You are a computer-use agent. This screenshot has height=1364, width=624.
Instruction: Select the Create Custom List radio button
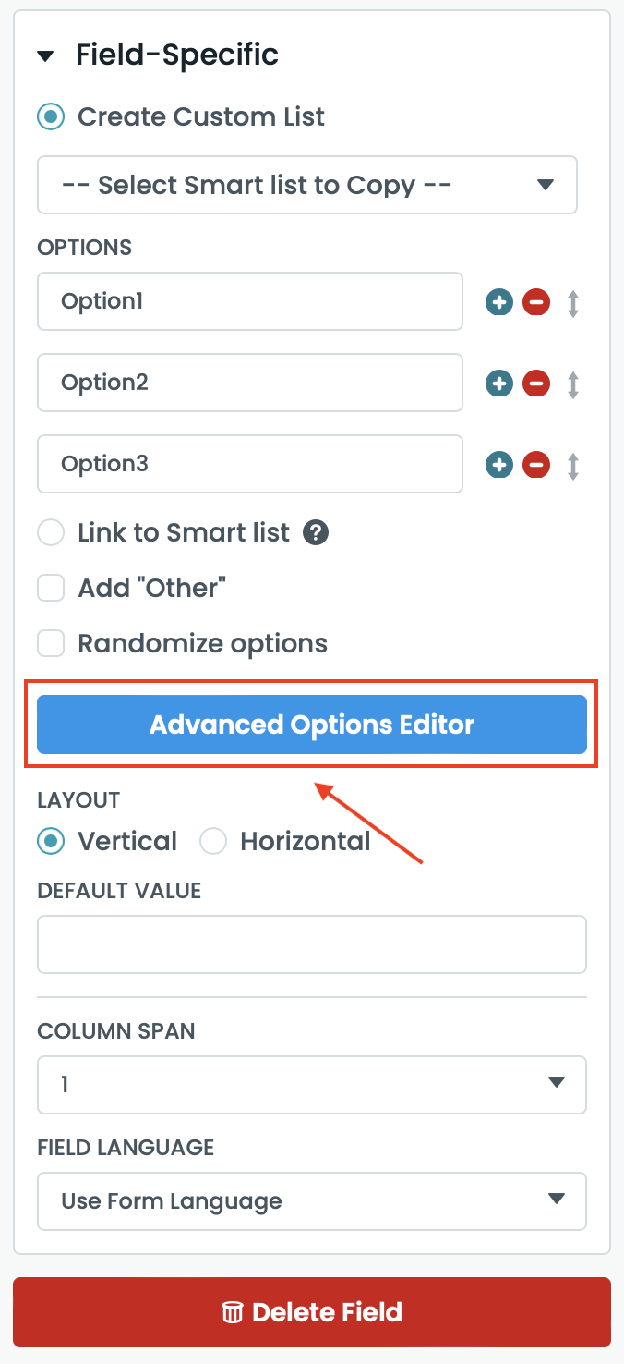[51, 117]
